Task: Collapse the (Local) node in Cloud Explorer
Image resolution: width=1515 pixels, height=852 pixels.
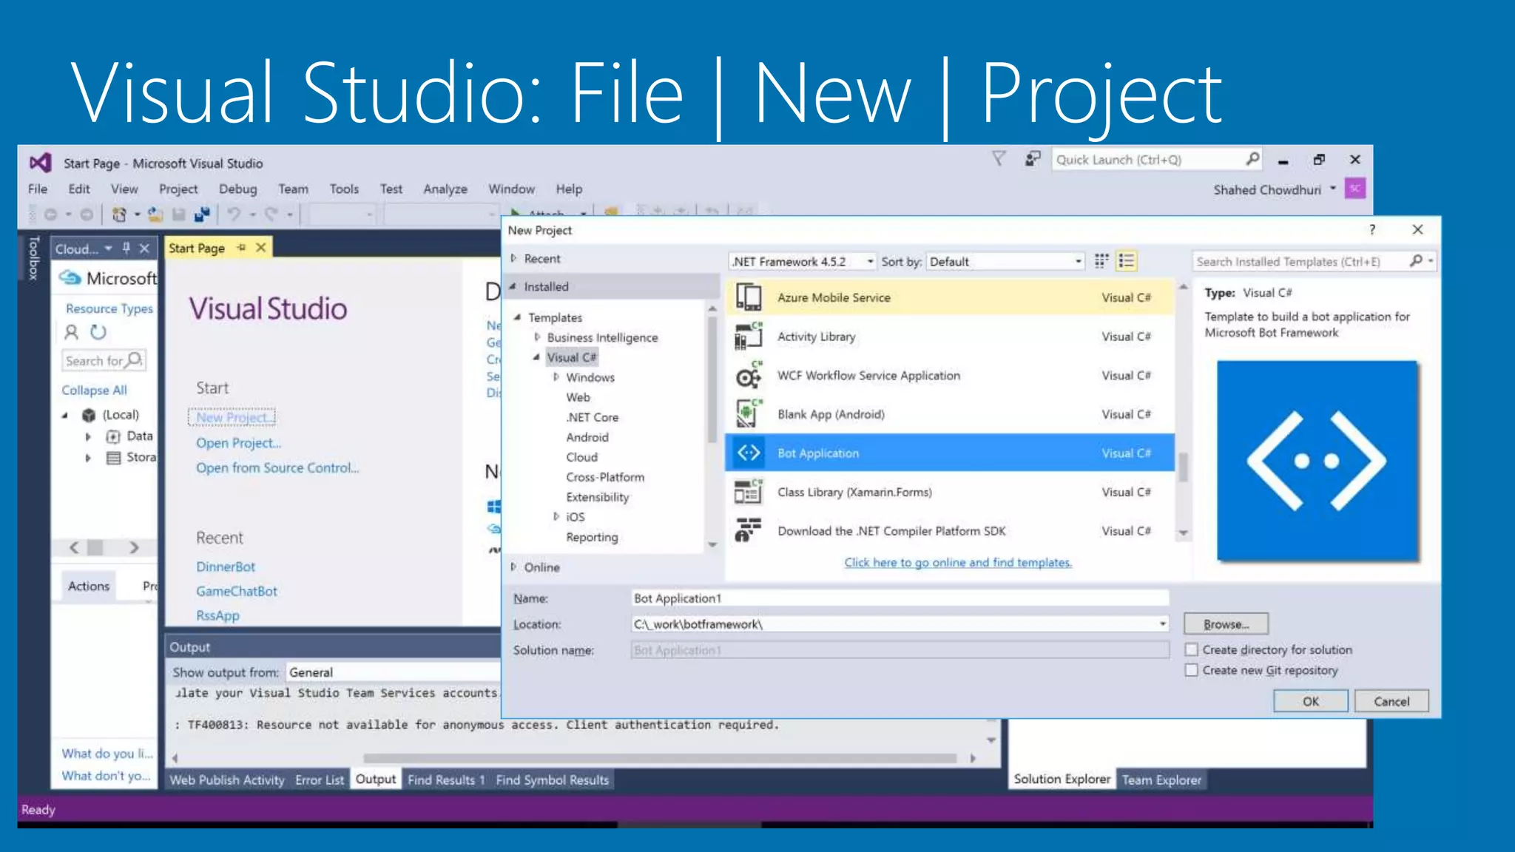Action: [x=65, y=415]
